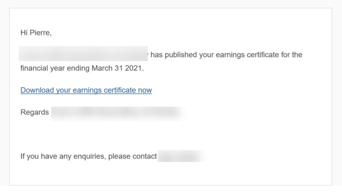Click the word 'ending' before March

tap(78, 69)
